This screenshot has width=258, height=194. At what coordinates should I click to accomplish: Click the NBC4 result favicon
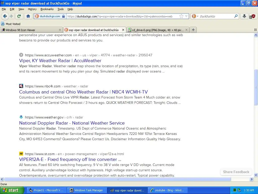[x=21, y=86]
